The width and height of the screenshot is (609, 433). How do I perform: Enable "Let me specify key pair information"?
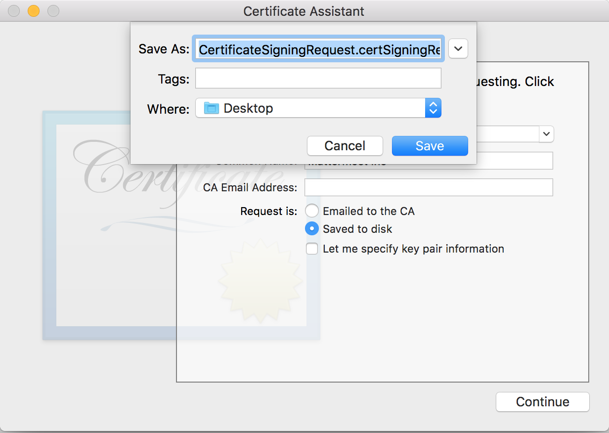click(312, 249)
